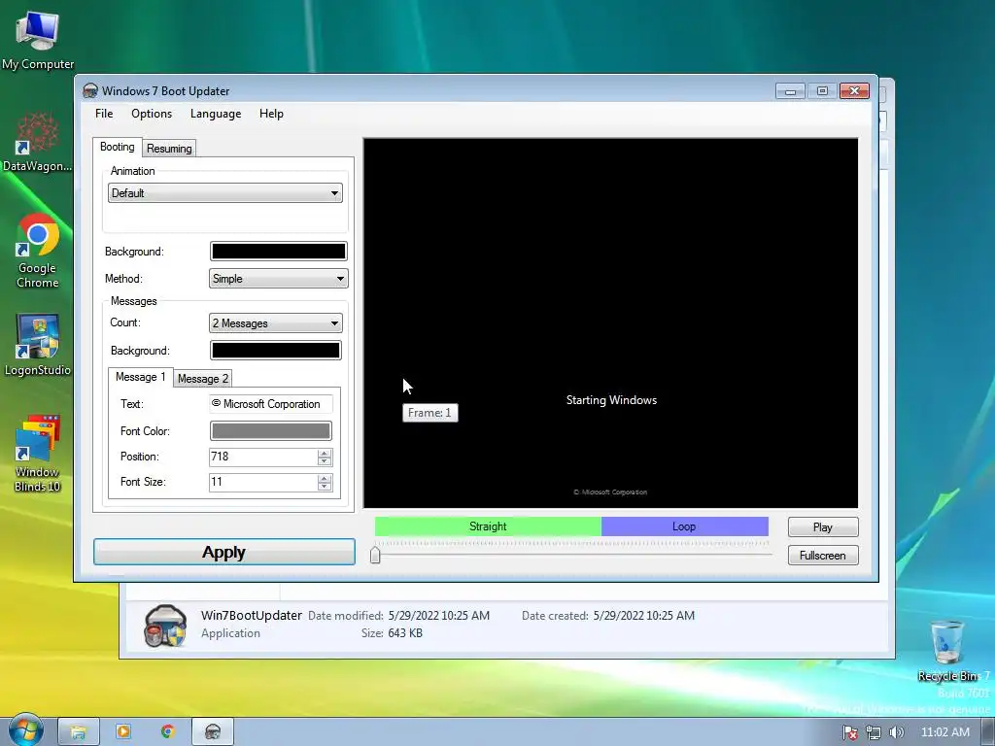
Task: Switch to the Resuming tab
Action: click(x=169, y=149)
